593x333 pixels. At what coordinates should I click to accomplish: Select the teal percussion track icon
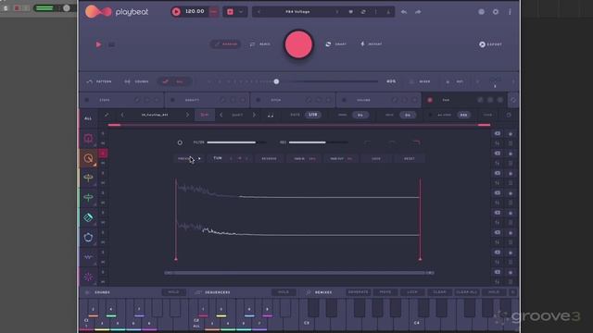click(x=88, y=217)
